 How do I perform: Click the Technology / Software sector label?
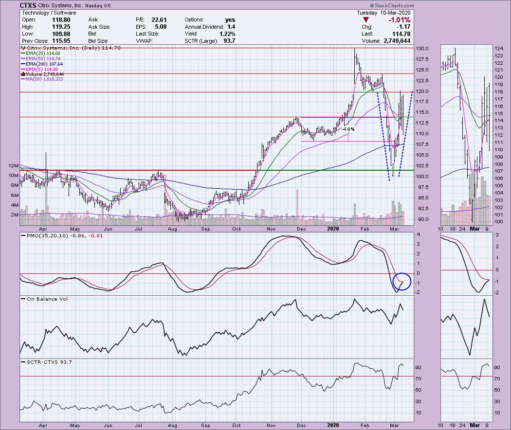pyautogui.click(x=49, y=13)
